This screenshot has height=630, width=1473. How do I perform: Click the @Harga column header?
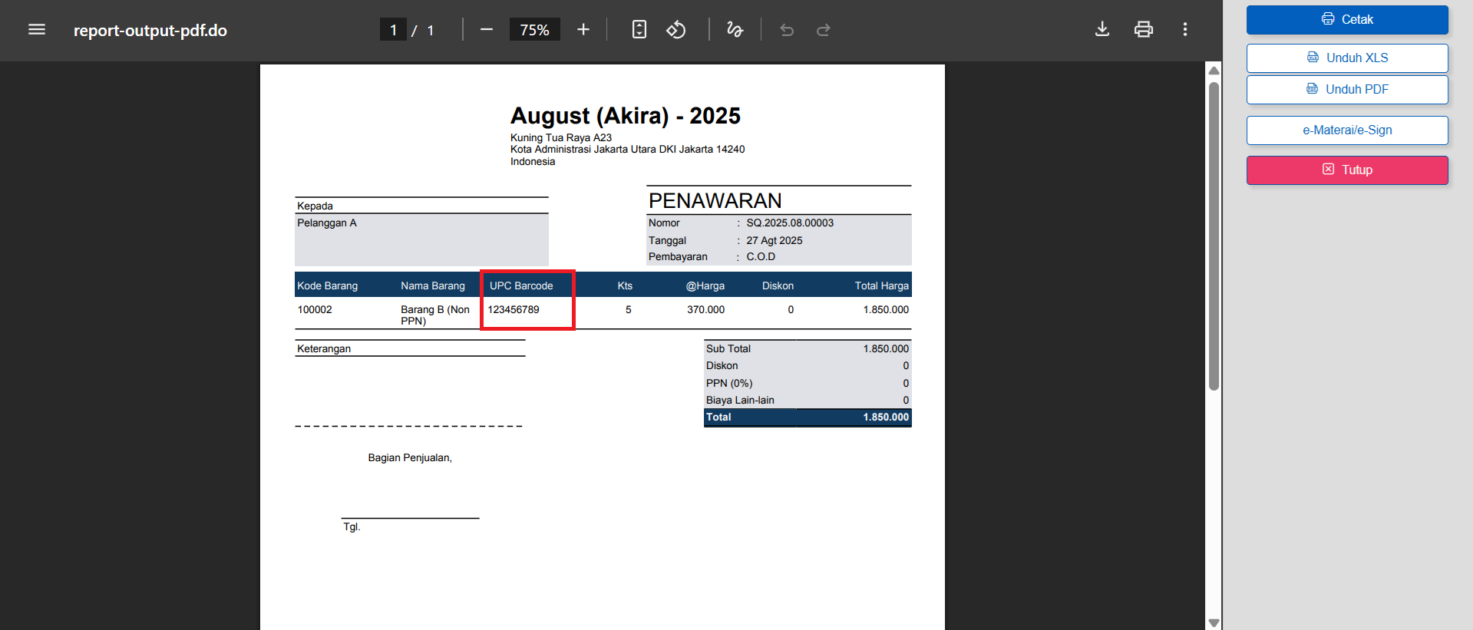click(x=705, y=286)
